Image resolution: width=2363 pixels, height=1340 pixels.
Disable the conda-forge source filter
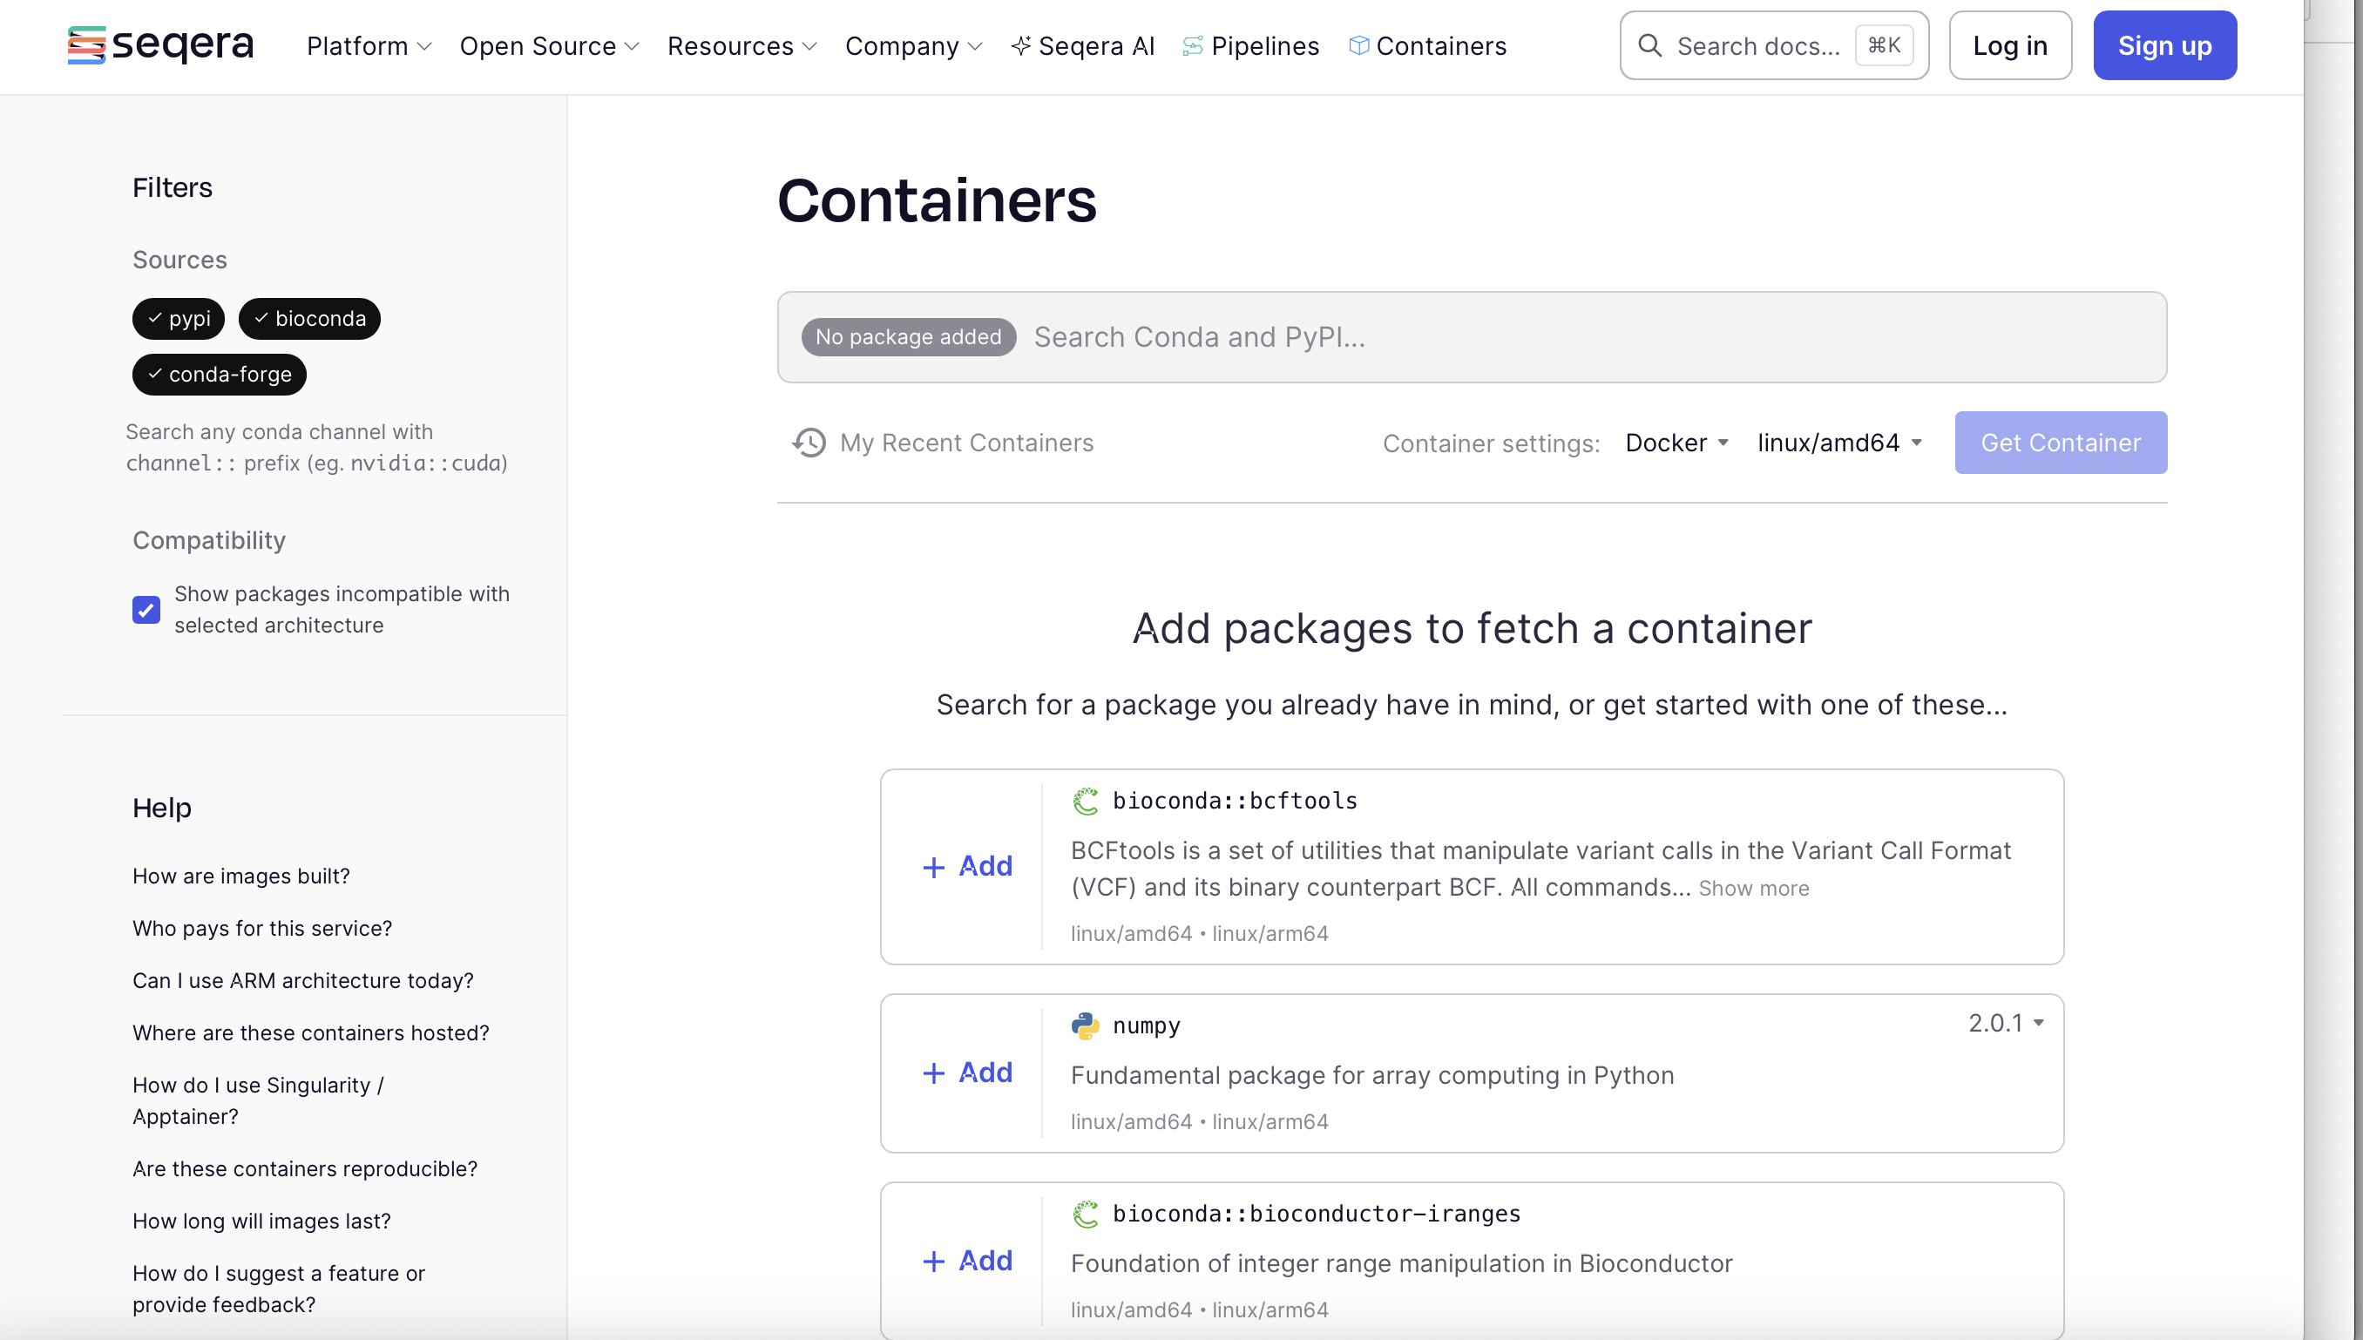tap(219, 375)
